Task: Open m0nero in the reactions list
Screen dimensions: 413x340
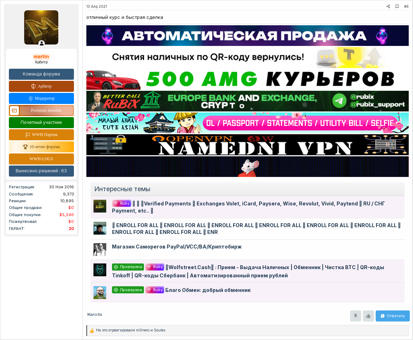Action: click(x=143, y=330)
